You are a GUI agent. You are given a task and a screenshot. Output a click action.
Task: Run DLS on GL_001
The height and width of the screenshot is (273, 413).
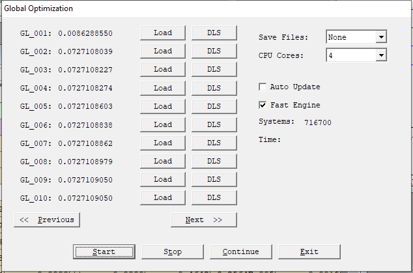point(214,33)
